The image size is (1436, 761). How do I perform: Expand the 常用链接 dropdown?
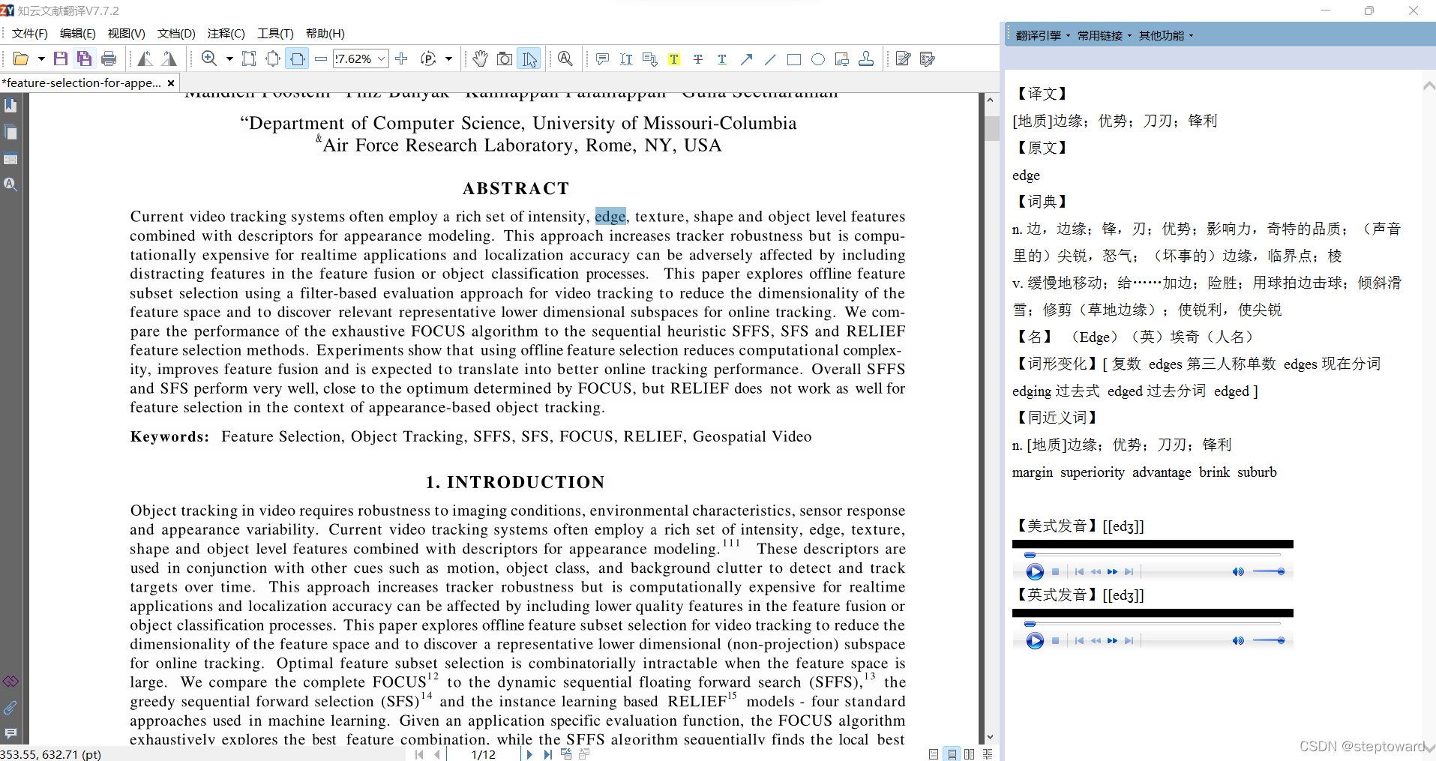(1105, 35)
